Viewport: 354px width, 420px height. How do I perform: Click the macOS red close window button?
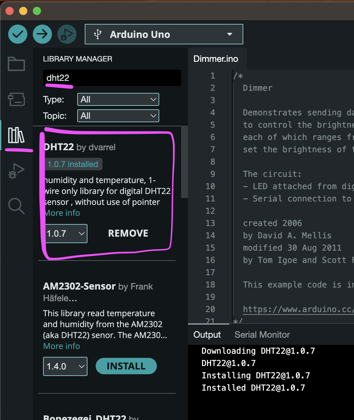point(10,11)
